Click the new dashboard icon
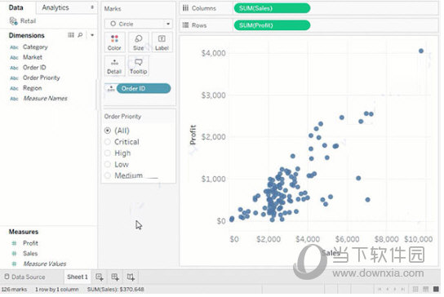 click(x=115, y=277)
